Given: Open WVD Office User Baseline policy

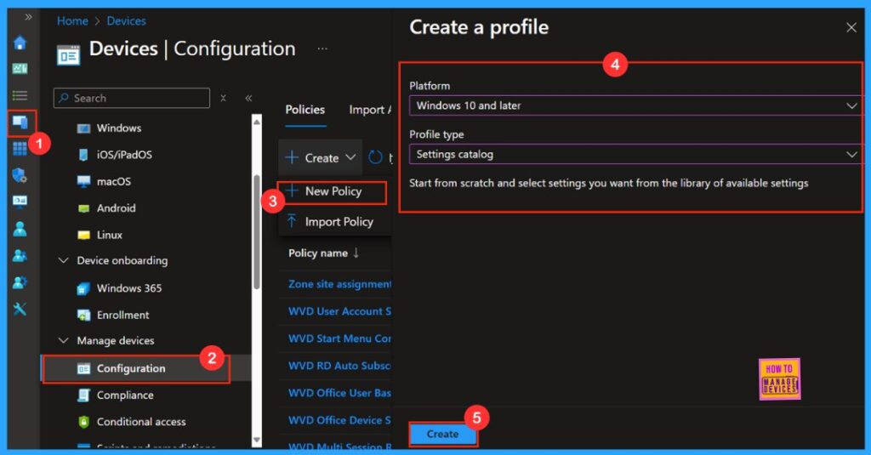Looking at the screenshot, I should (339, 393).
